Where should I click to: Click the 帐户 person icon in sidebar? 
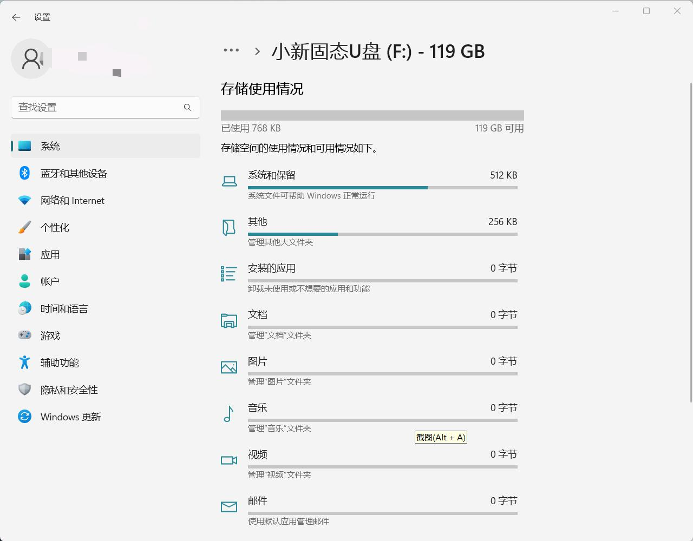tap(25, 281)
